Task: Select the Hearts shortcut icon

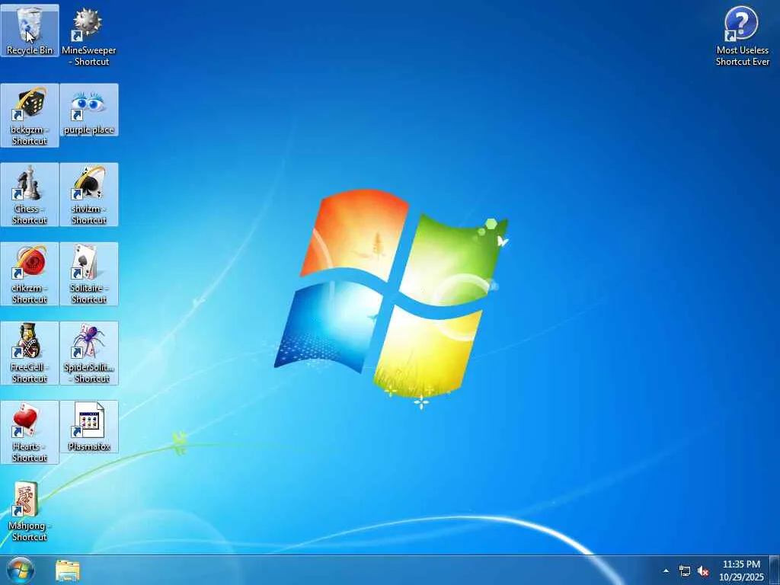Action: click(30, 433)
